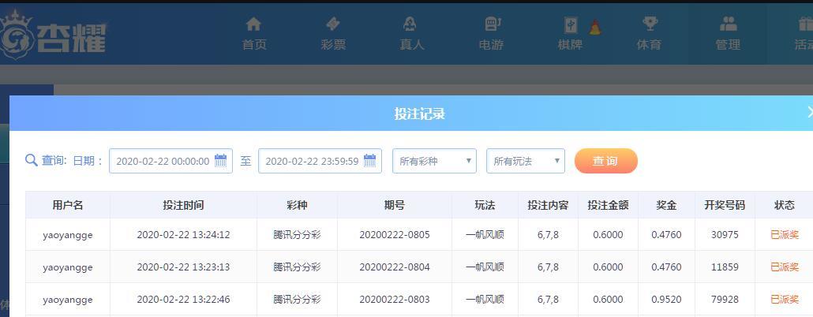Click the 彩票 menu label
The image size is (813, 317).
pos(333,45)
